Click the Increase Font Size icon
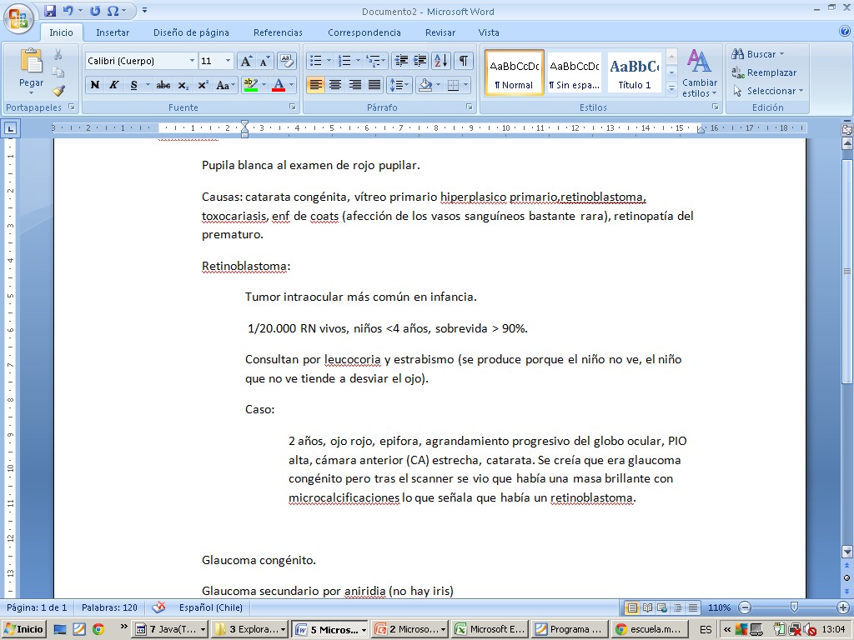 [246, 61]
